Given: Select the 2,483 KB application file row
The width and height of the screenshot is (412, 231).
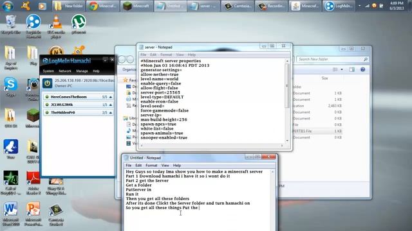Looking at the screenshot, I should pyautogui.click(x=317, y=106).
